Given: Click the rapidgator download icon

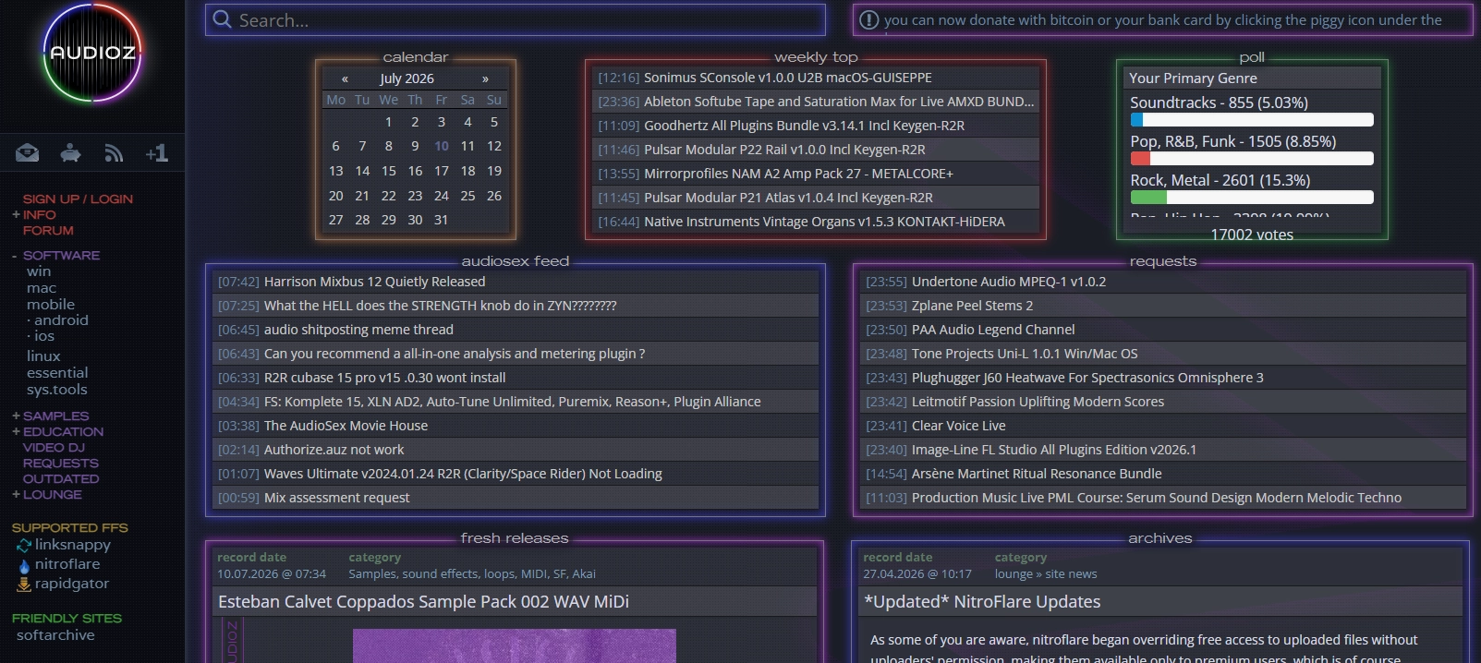Looking at the screenshot, I should pyautogui.click(x=24, y=584).
